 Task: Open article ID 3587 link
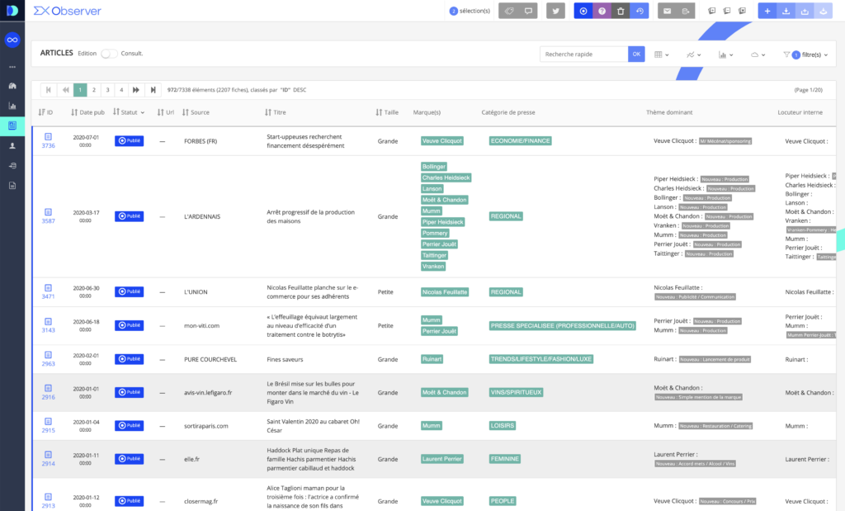point(48,221)
